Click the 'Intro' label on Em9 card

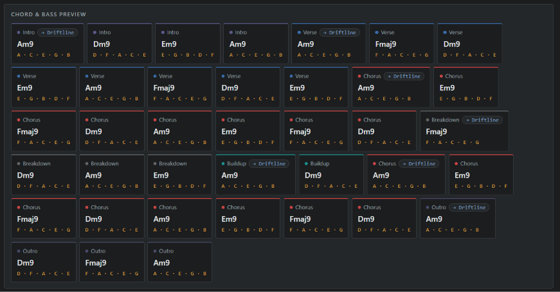coord(173,33)
